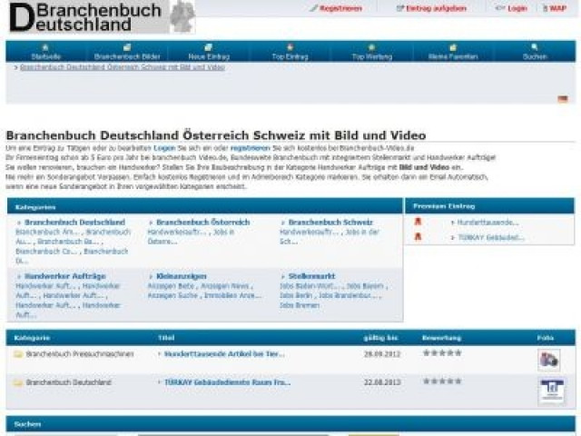Click the Top Werbung icon
This screenshot has height=436, width=581.
click(371, 47)
